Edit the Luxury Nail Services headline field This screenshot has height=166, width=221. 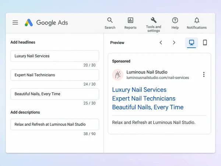[x=55, y=56]
